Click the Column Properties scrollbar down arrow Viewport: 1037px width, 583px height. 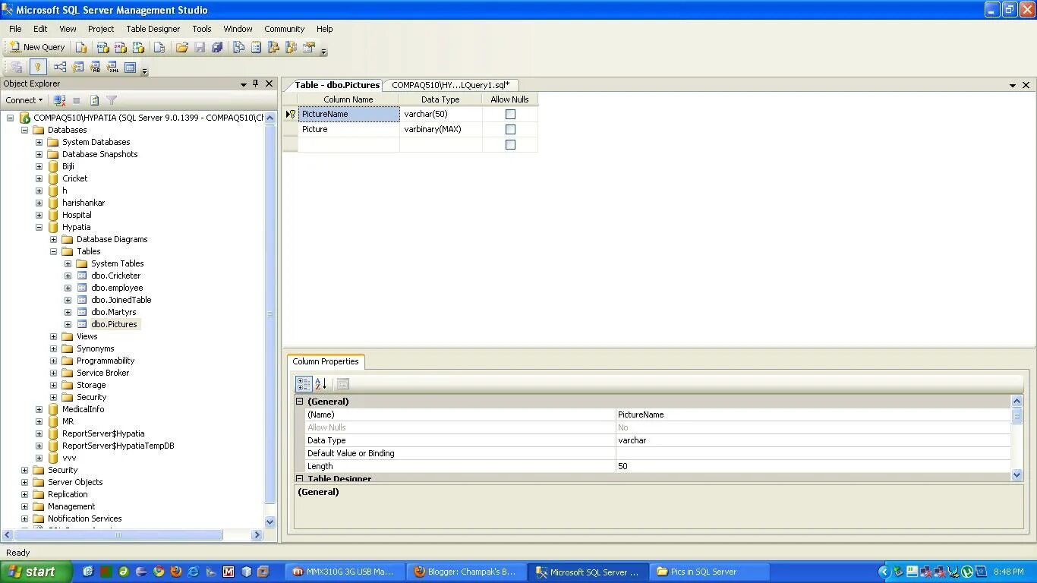[x=1017, y=475]
